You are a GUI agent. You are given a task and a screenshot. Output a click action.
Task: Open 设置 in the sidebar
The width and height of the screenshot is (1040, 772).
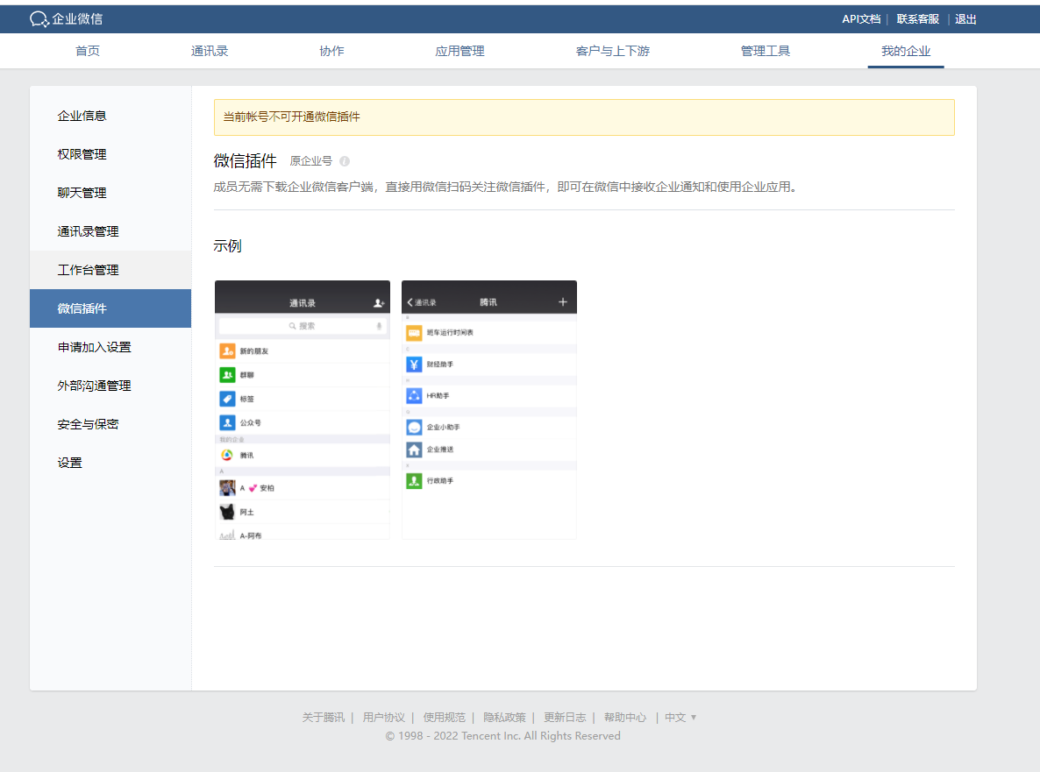110,462
